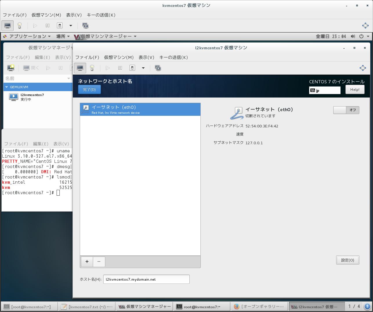Open l2kvmcentos7 window 仮想マシン(M) menu

119,57
